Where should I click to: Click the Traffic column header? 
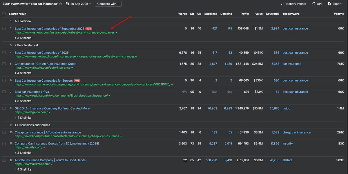tap(244, 14)
